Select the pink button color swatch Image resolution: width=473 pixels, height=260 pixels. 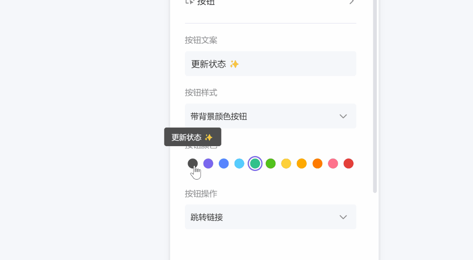[x=333, y=163]
